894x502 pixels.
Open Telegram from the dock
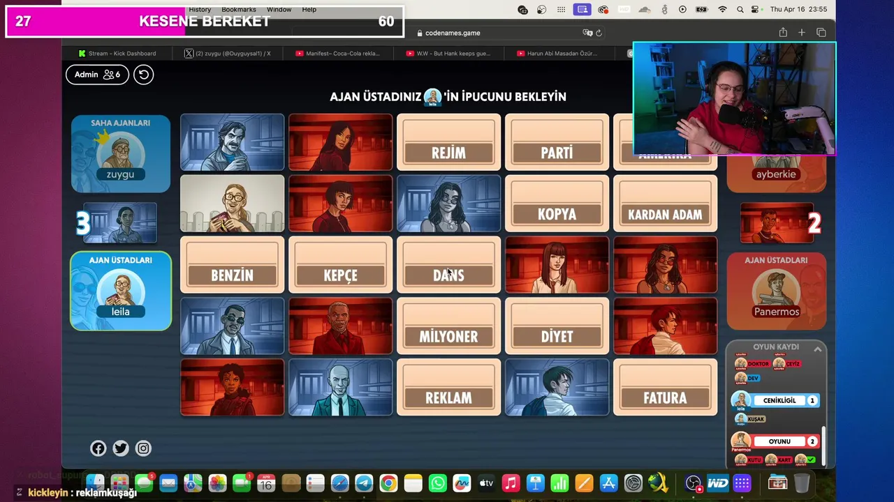364,483
